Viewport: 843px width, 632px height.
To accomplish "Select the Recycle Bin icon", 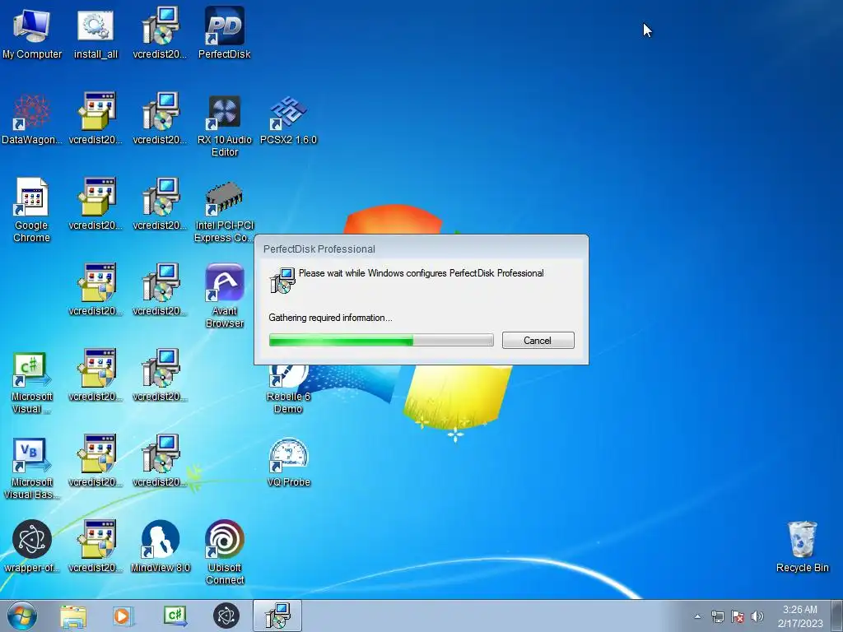I will (x=802, y=546).
